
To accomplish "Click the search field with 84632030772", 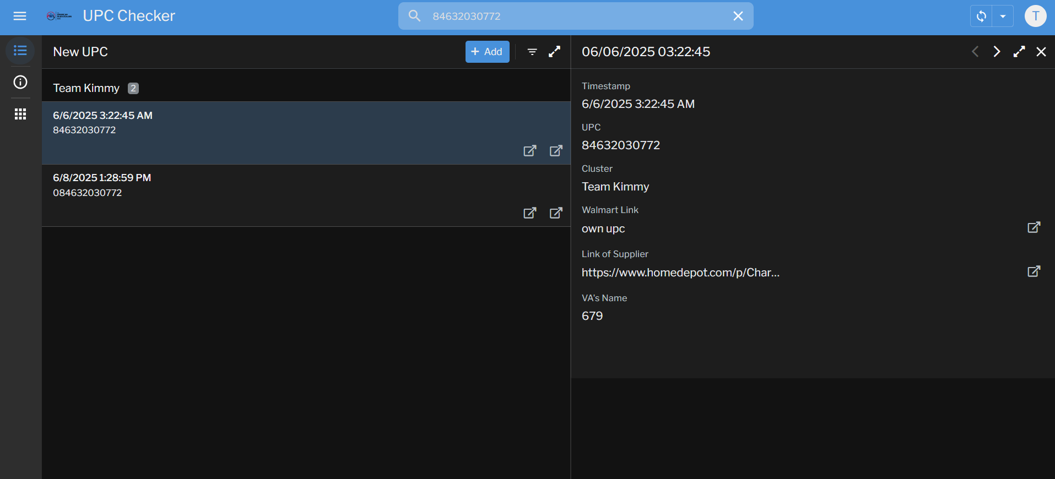I will pos(573,16).
